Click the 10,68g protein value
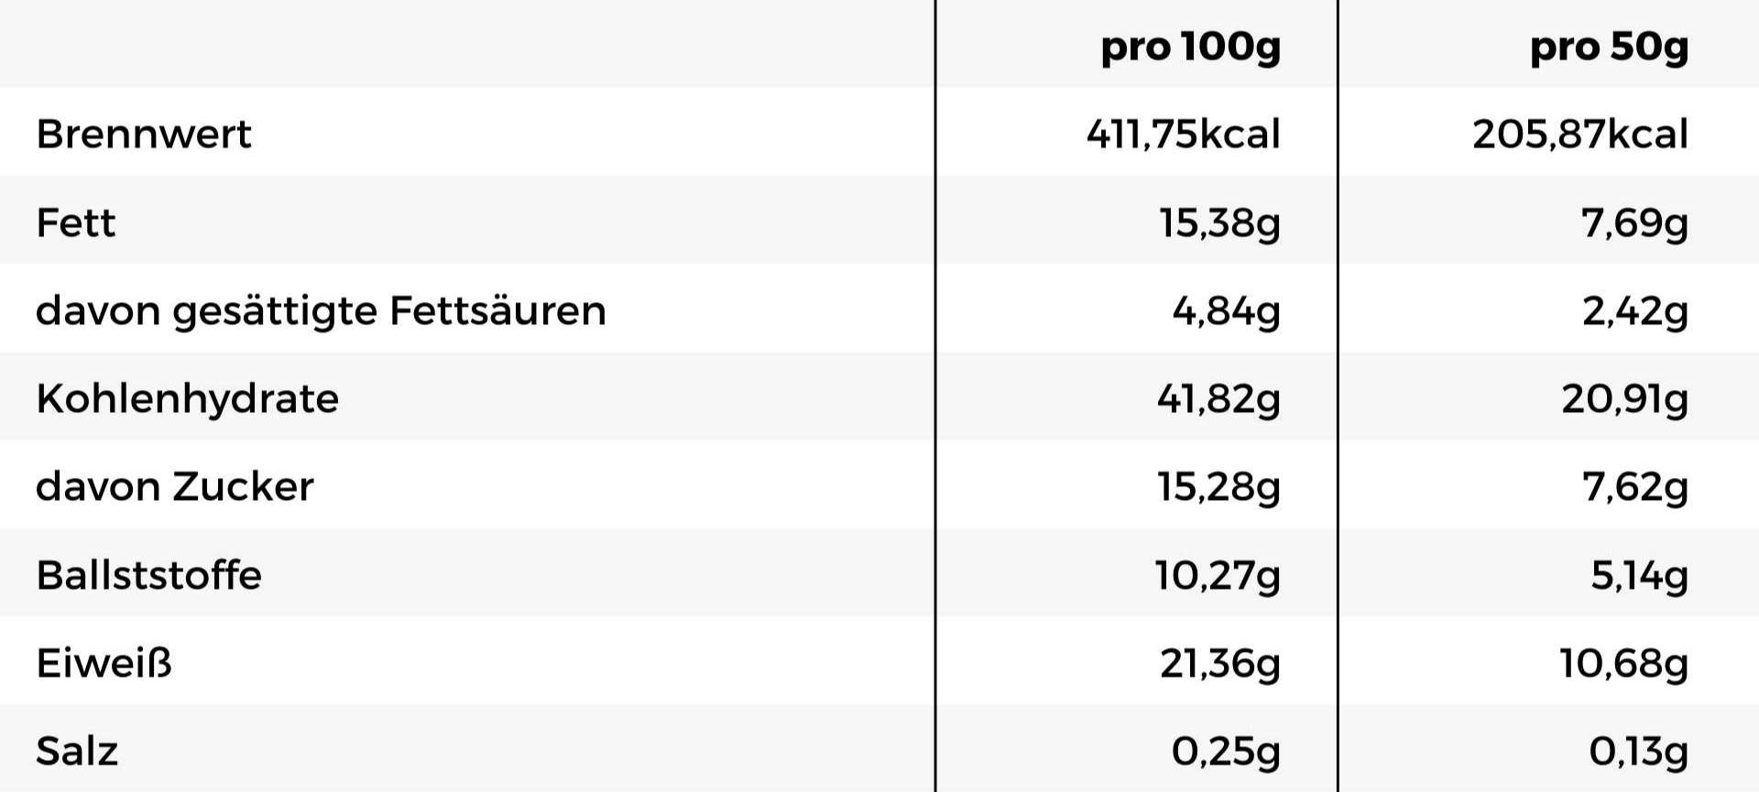Image resolution: width=1759 pixels, height=792 pixels. pyautogui.click(x=1624, y=664)
